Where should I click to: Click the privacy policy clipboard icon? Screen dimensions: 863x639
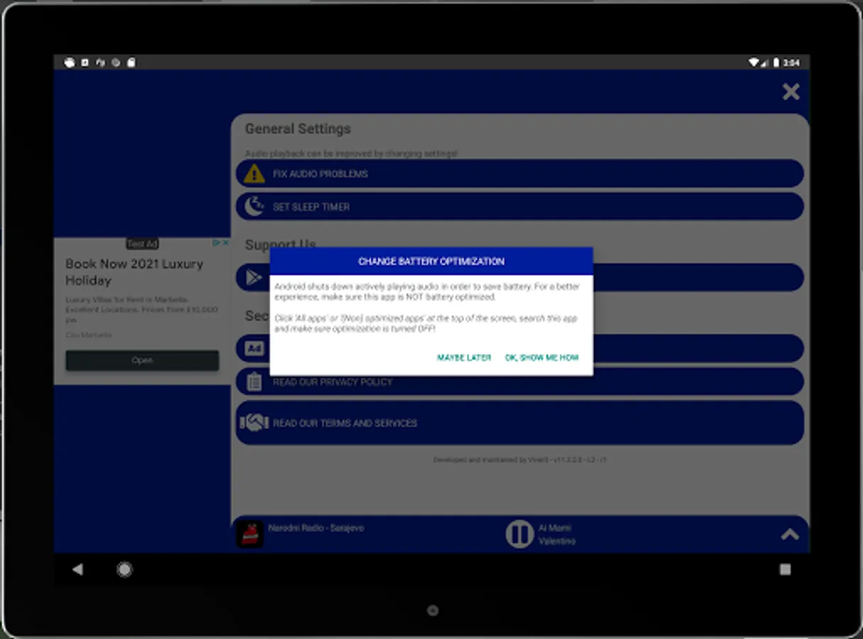point(254,382)
